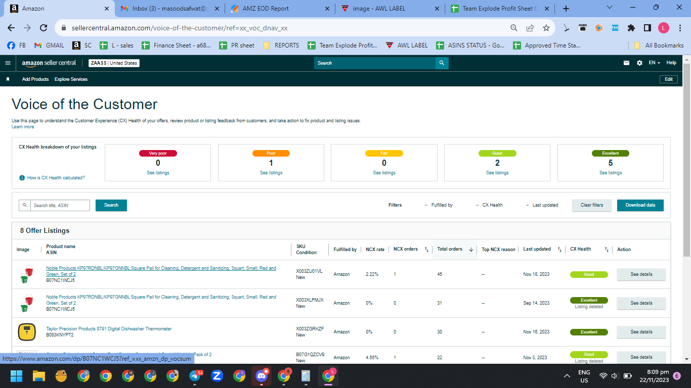Open File Explorer from the taskbar
Image resolution: width=691 pixels, height=388 pixels.
tap(39, 376)
